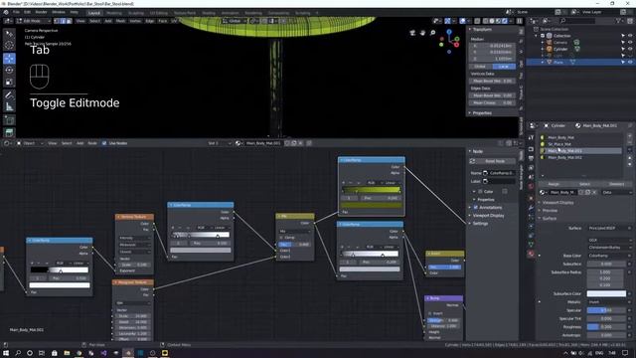This screenshot has width=636, height=358.
Task: Open the Node menu in node editor header
Action: coord(92,143)
